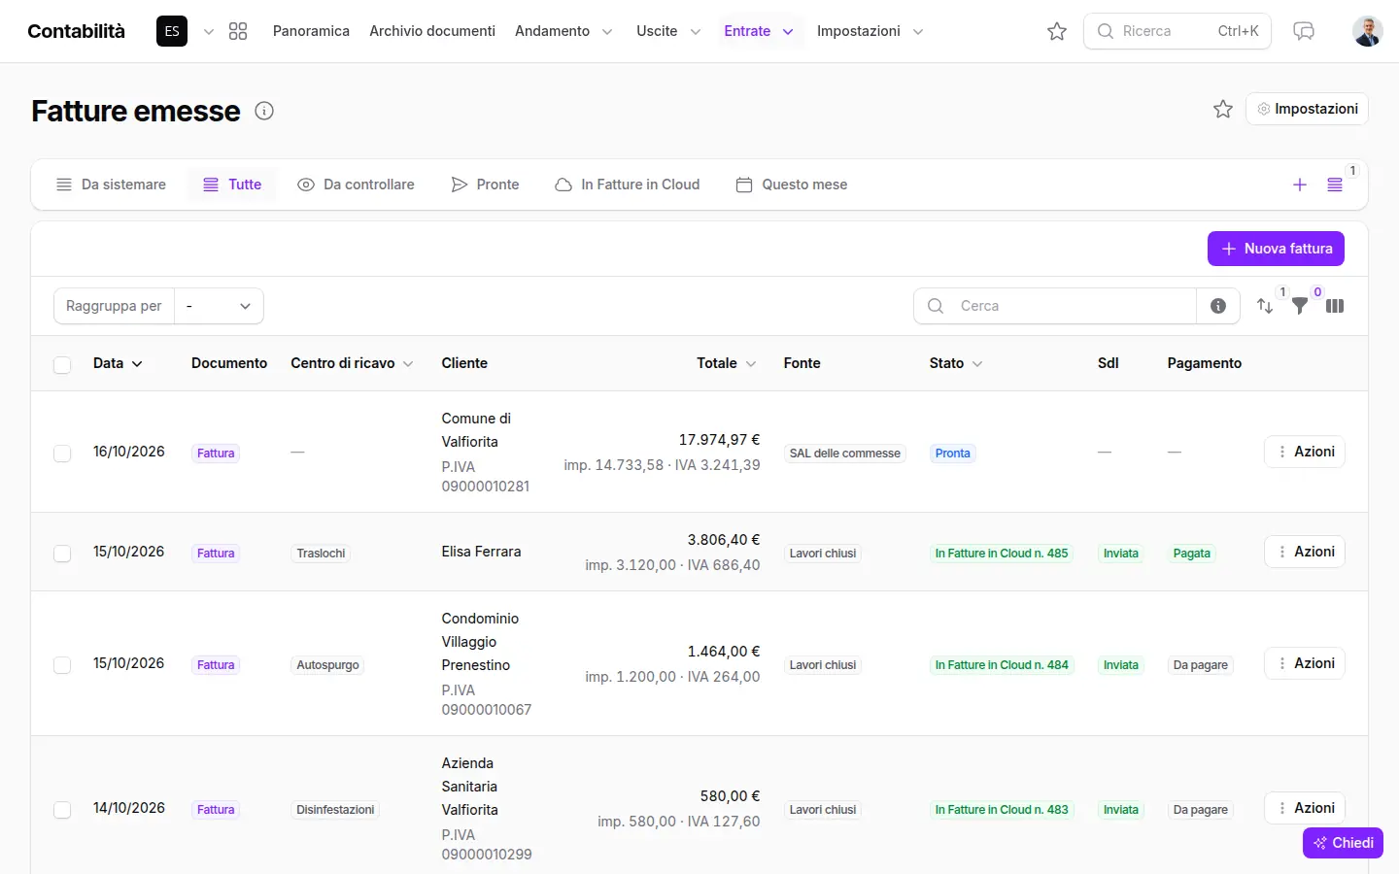Image resolution: width=1399 pixels, height=874 pixels.
Task: Switch to In Fatture in Cloud tab
Action: [627, 185]
